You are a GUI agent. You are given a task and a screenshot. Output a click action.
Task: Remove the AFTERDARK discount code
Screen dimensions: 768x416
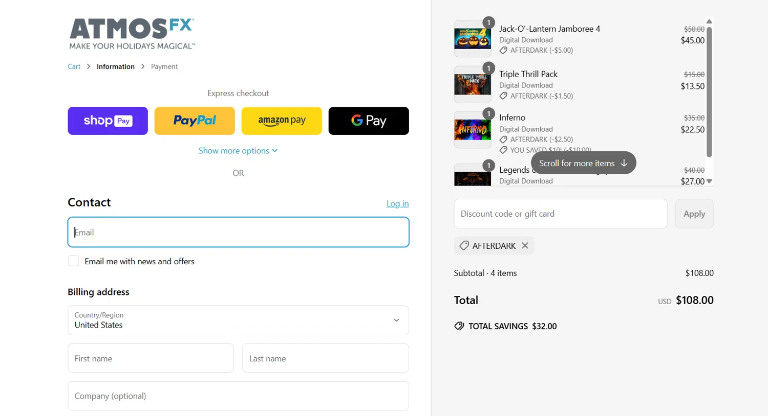(525, 246)
